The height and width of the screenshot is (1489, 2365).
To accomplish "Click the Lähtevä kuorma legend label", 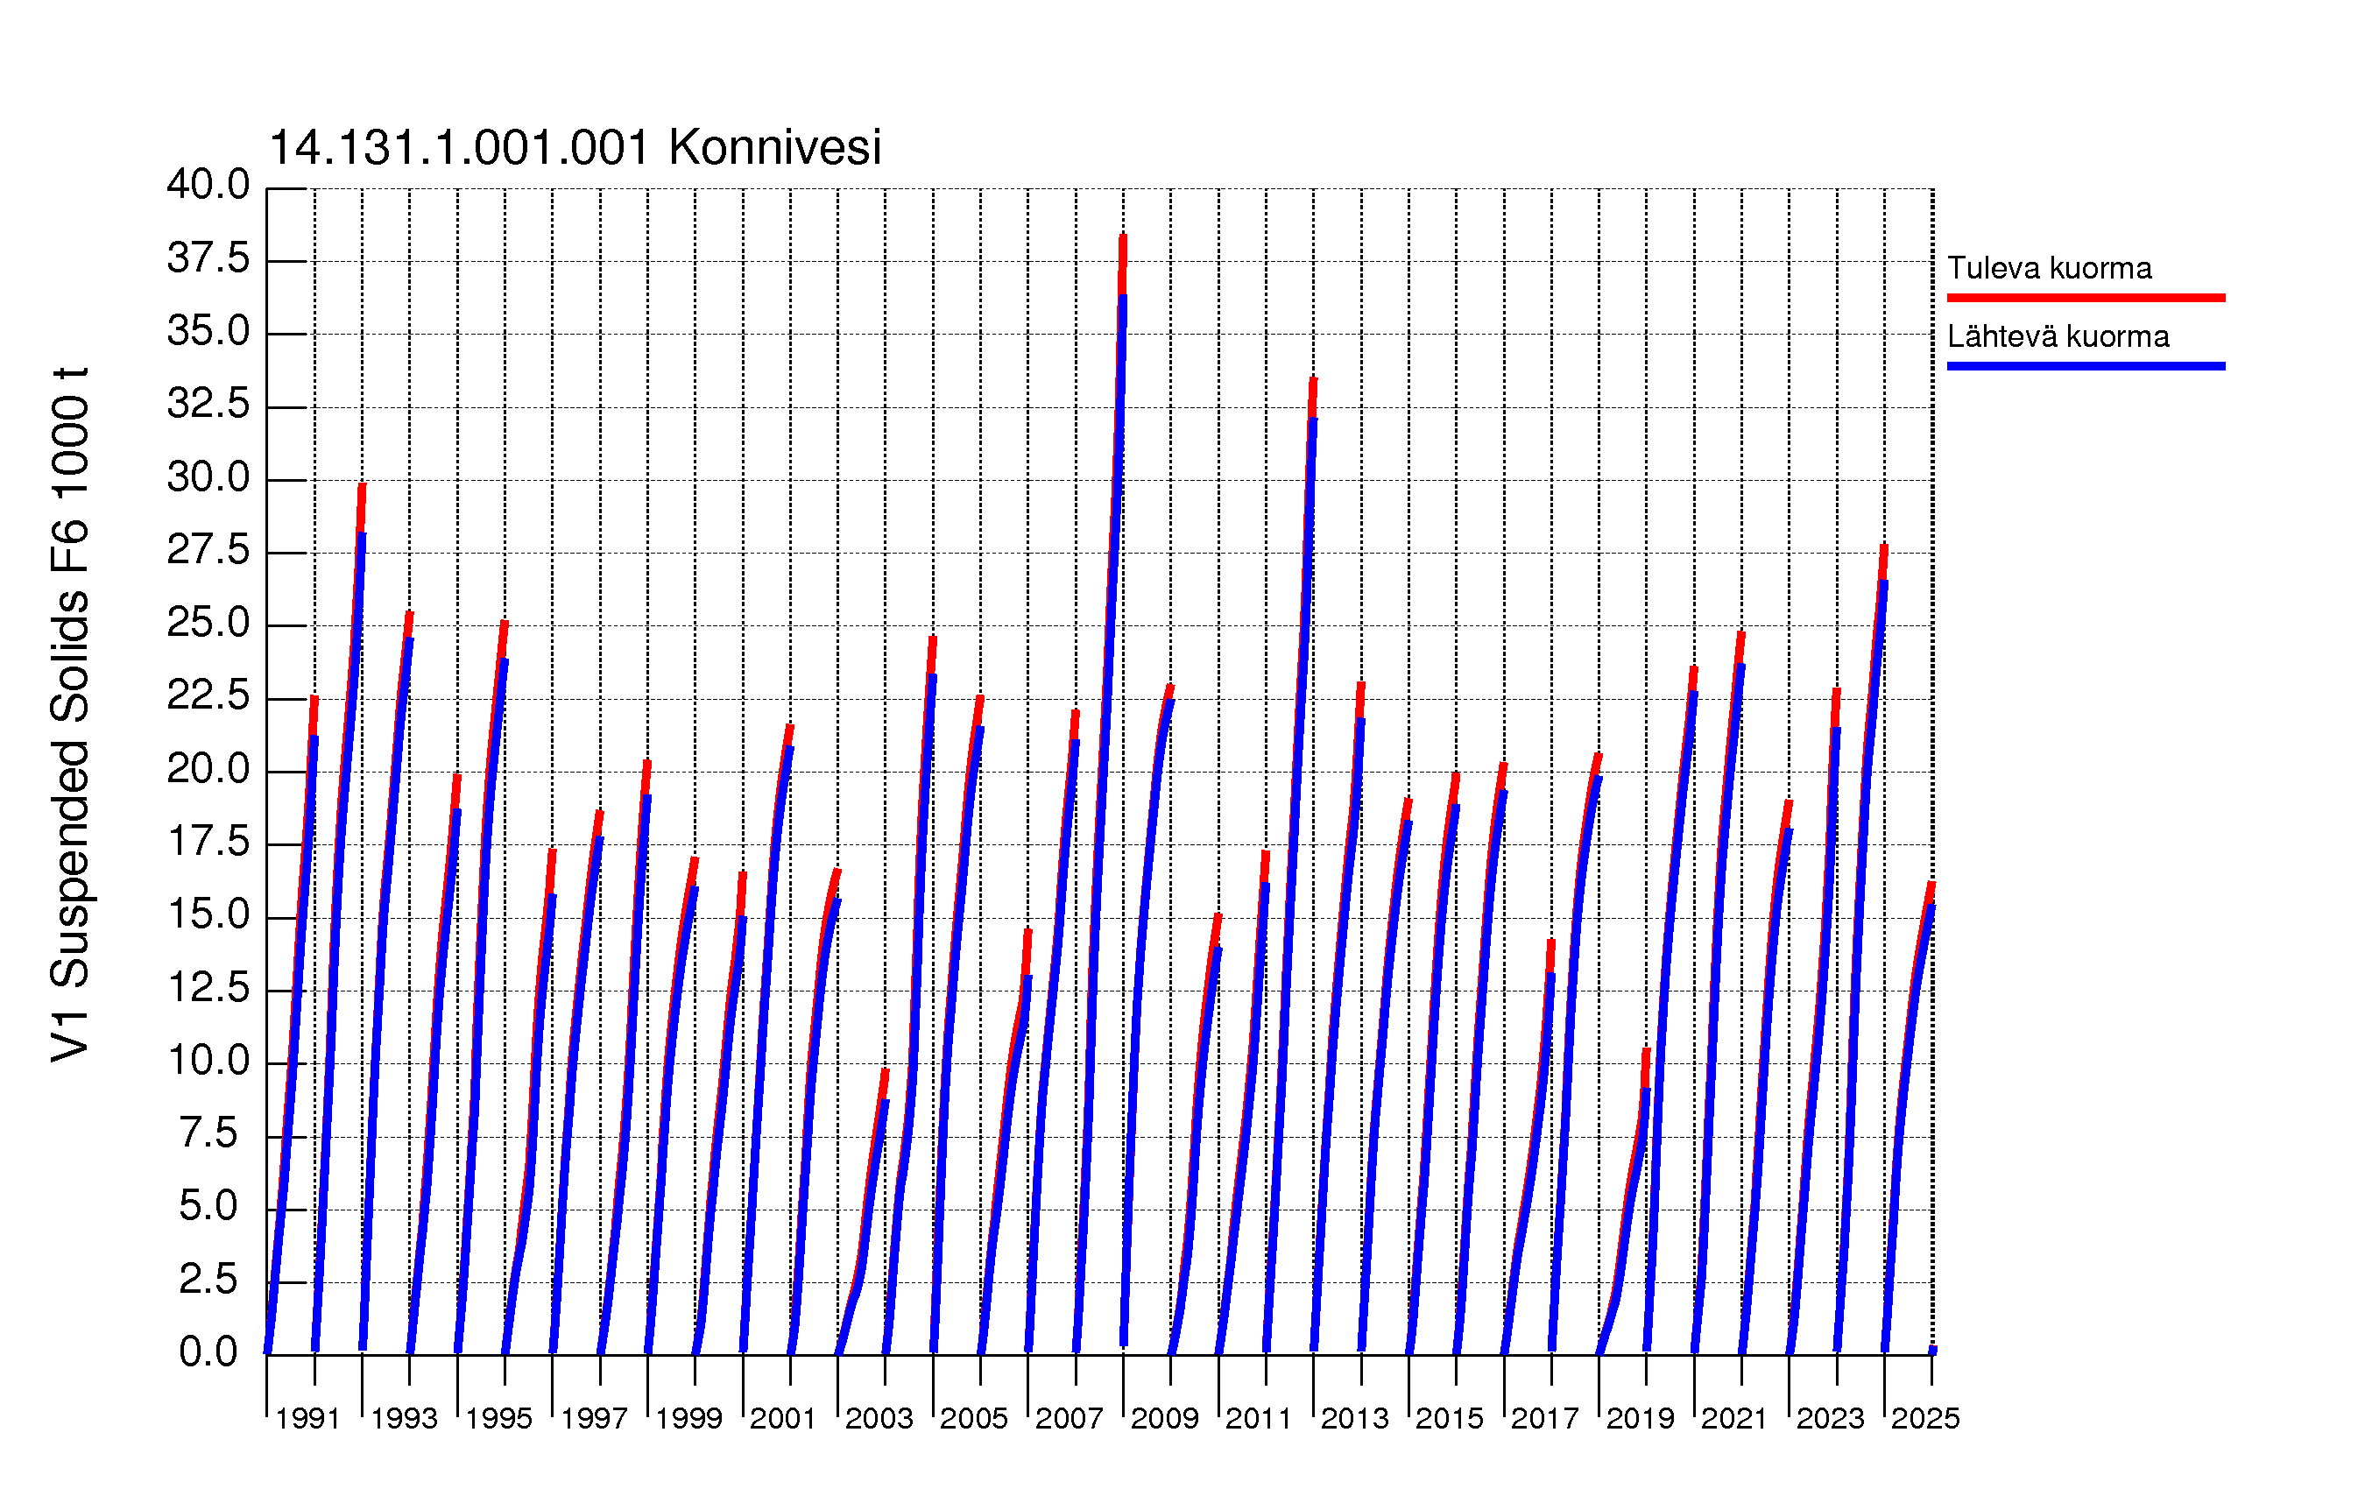I will click(2058, 337).
